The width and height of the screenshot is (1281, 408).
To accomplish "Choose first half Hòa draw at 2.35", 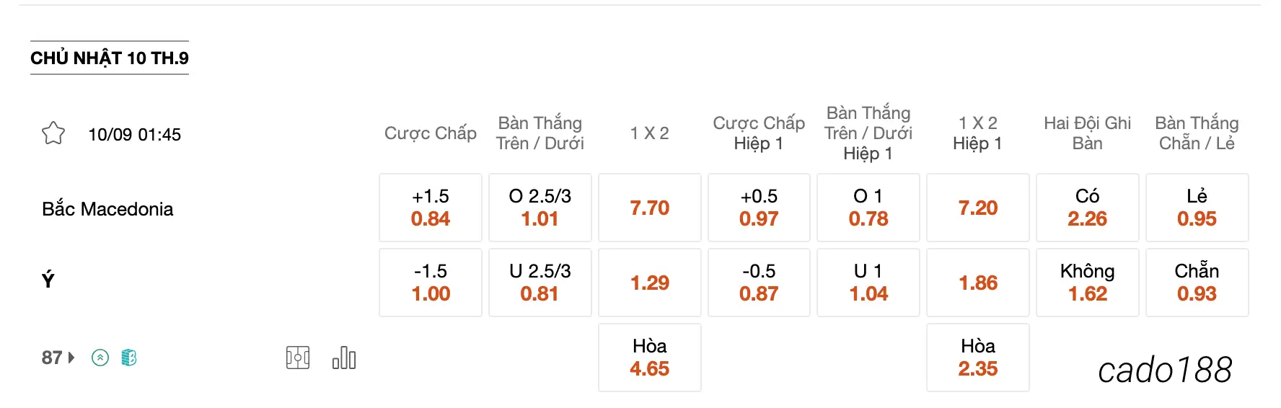I will click(978, 358).
